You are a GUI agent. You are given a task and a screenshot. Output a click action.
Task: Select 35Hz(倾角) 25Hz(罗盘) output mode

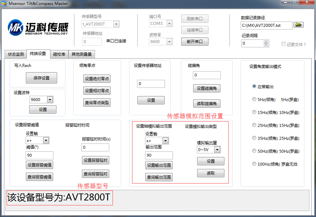[254, 138]
